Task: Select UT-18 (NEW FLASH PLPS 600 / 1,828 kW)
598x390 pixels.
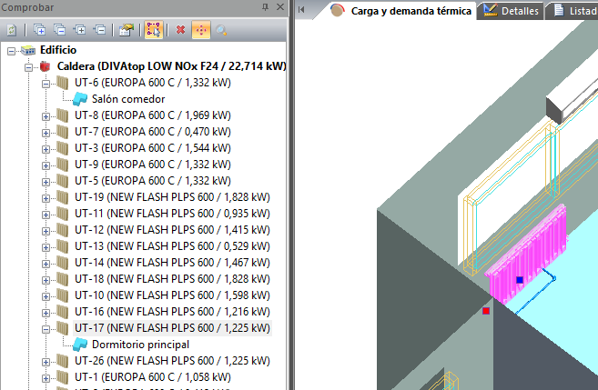Action: pyautogui.click(x=172, y=279)
